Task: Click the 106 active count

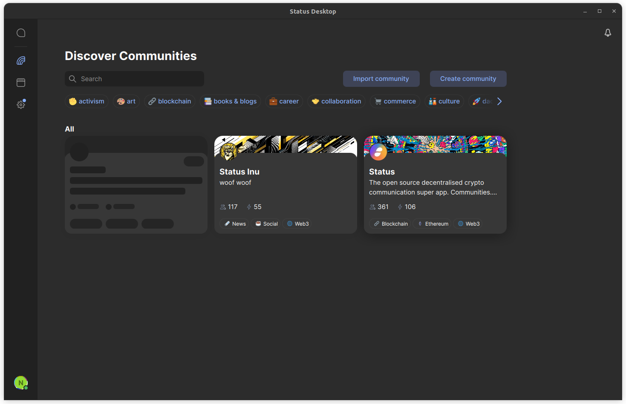Action: (407, 207)
